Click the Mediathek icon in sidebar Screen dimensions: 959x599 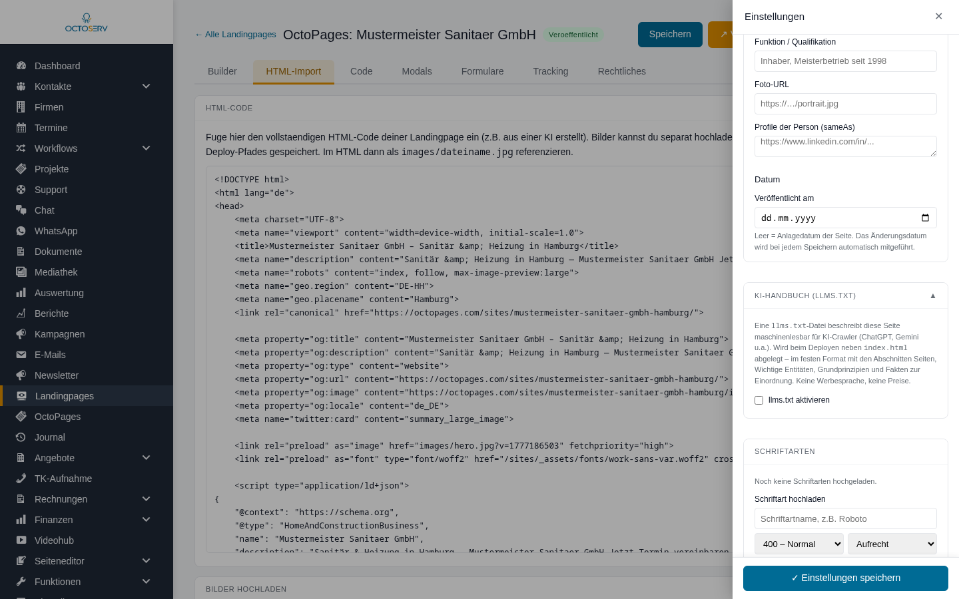[x=21, y=272]
